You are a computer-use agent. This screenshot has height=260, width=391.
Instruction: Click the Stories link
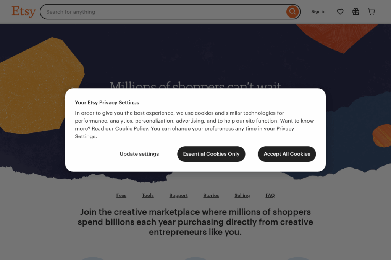pos(211,195)
